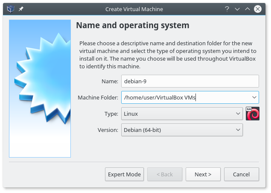This screenshot has width=271, height=193.
Task: Toggle the pin icon in title bar
Action: 21,9
